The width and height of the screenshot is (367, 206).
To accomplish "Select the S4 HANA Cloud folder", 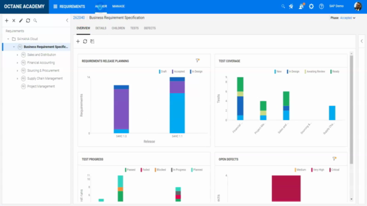I will [x=27, y=39].
